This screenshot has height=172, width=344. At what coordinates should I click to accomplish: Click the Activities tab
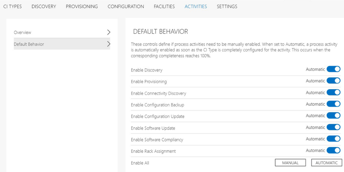(x=196, y=6)
